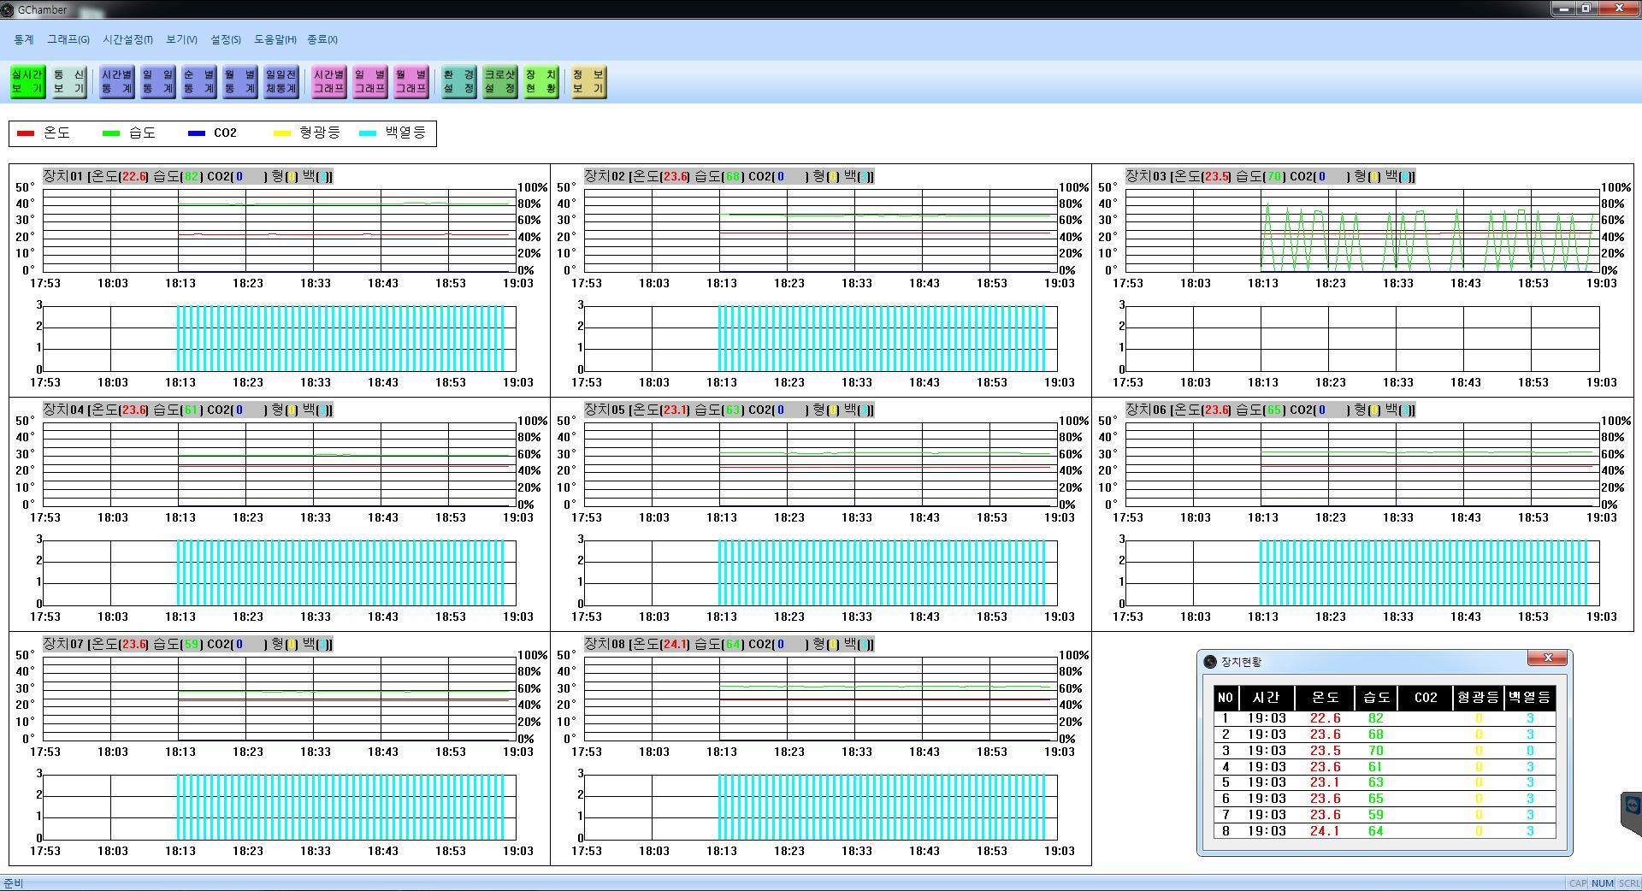Open the 통계 menu
Viewport: 1642px width, 891px height.
point(24,39)
